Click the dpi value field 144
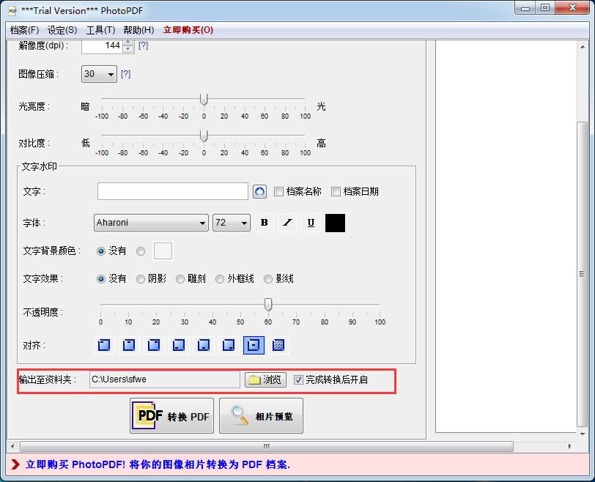This screenshot has width=595, height=482. tap(102, 46)
